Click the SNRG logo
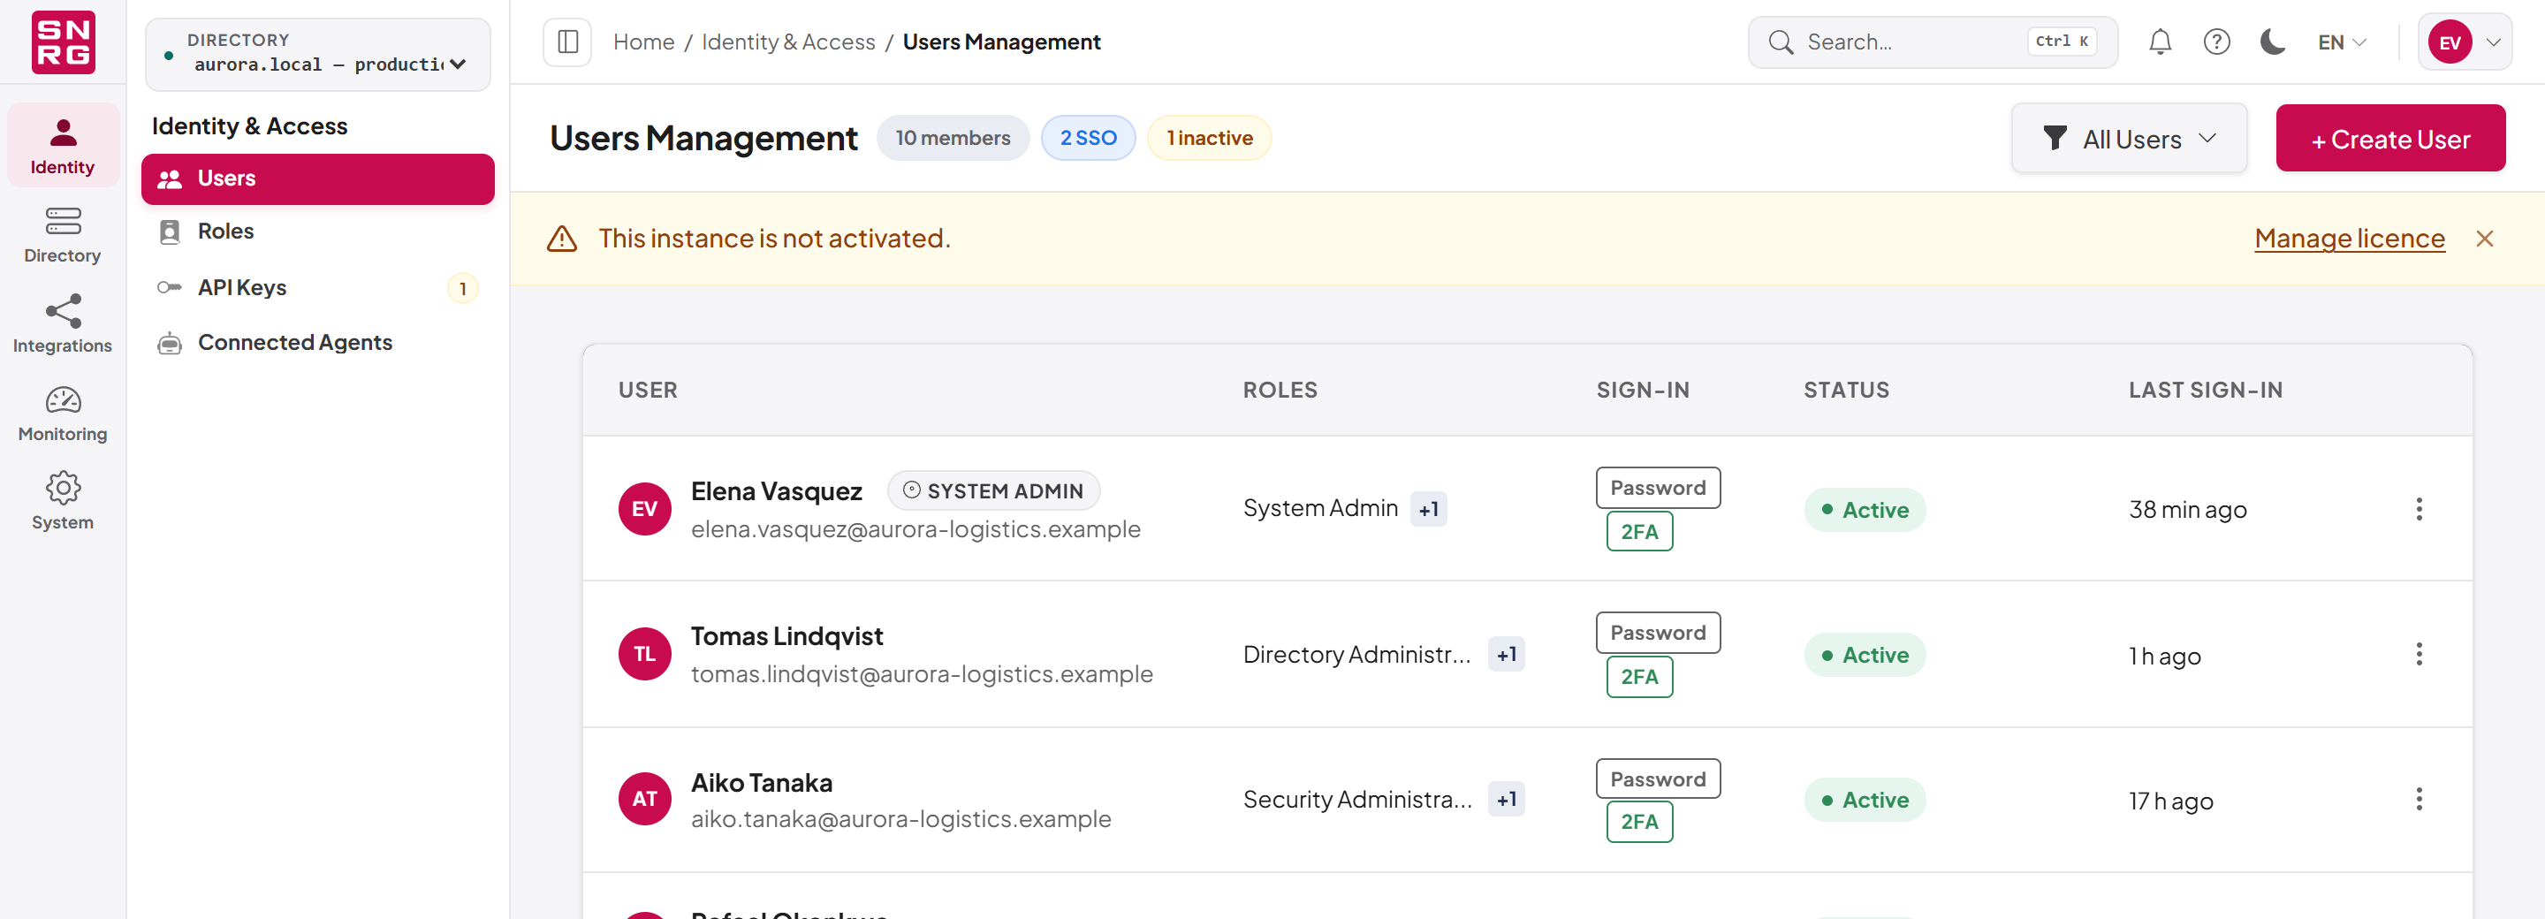This screenshot has height=919, width=2545. click(x=64, y=42)
